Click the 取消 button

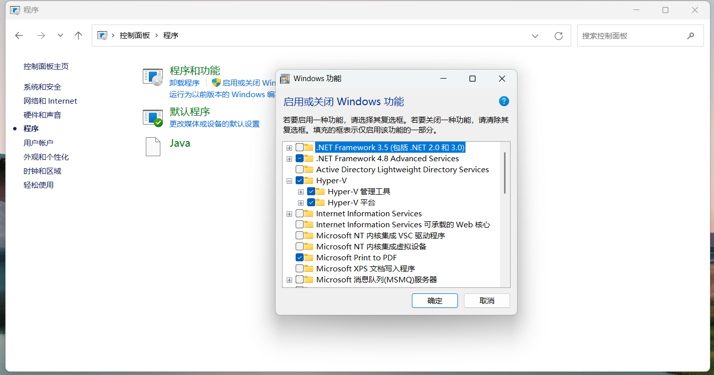coord(487,300)
